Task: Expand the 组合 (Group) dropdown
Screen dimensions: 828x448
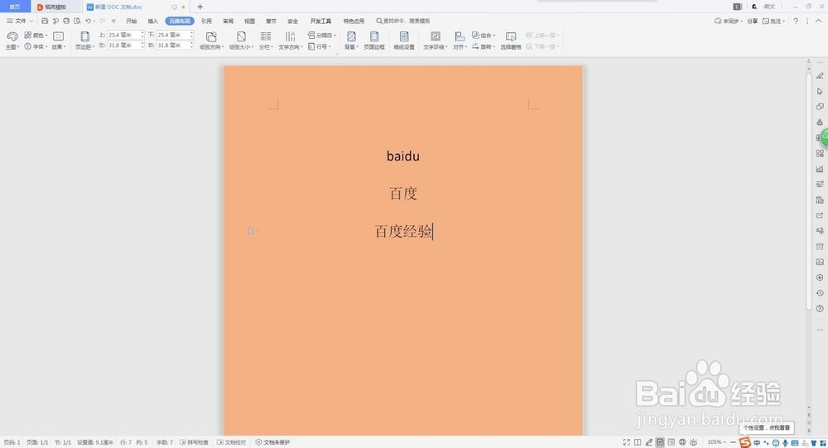Action: point(484,36)
